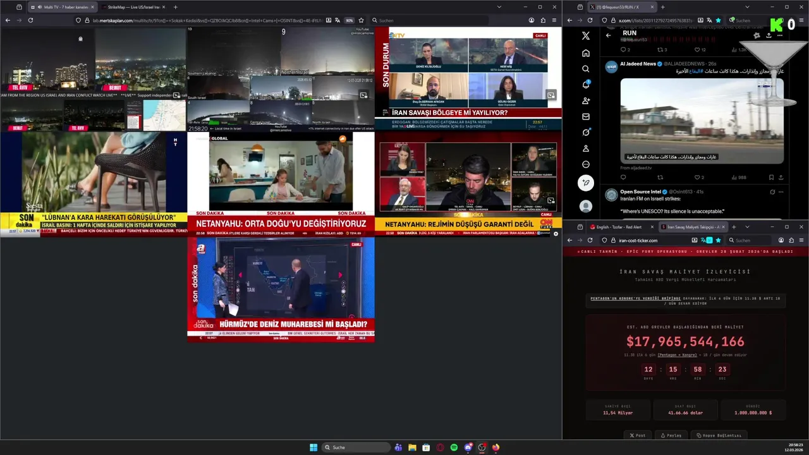The height and width of the screenshot is (455, 809).
Task: Bookmark the Al Jadeed News post
Action: [771, 178]
